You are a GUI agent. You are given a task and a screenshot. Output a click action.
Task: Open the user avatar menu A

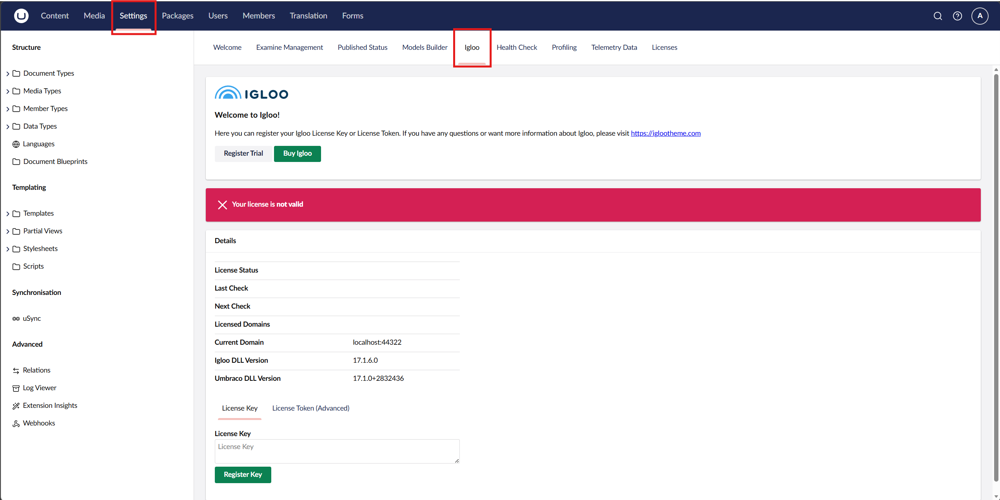(980, 16)
